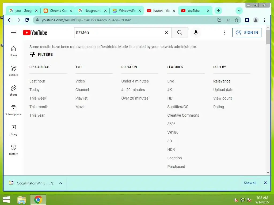Sort results by Rating
Viewport: 274px width, 205px height.
click(219, 107)
